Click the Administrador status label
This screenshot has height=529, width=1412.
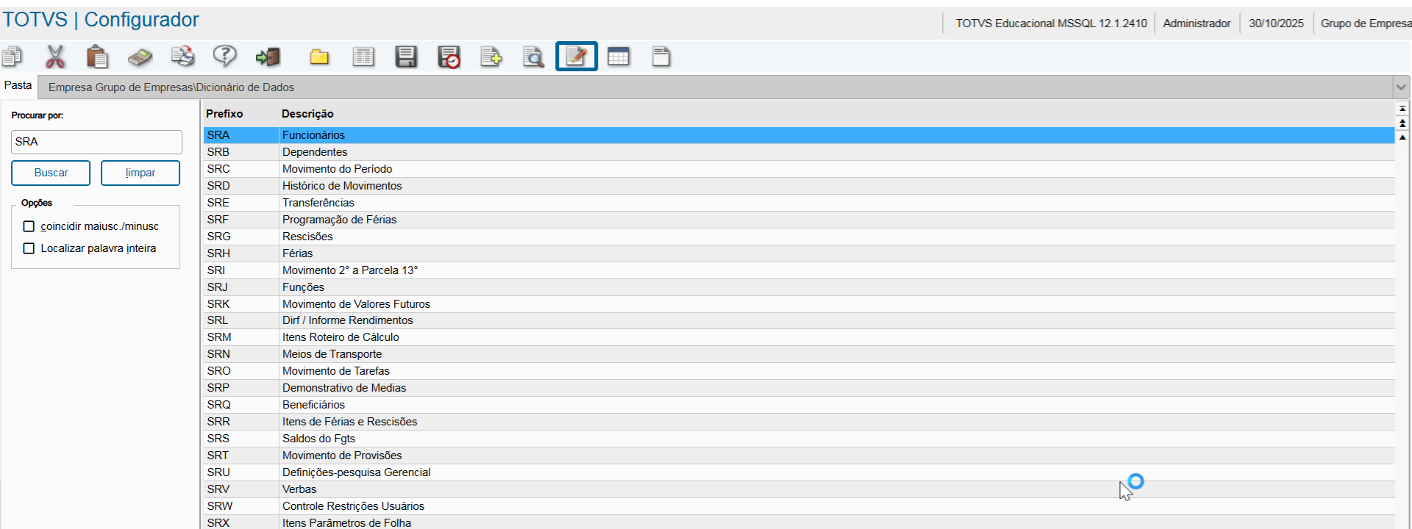(x=1197, y=24)
